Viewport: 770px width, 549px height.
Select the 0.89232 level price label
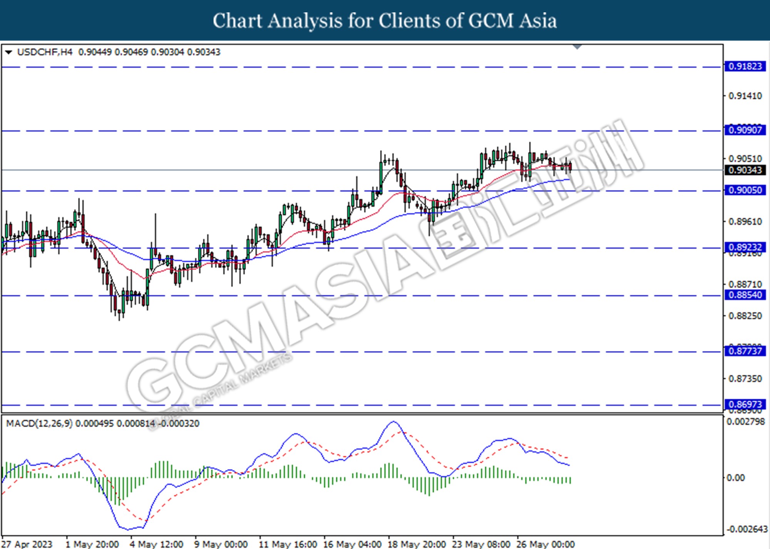745,247
